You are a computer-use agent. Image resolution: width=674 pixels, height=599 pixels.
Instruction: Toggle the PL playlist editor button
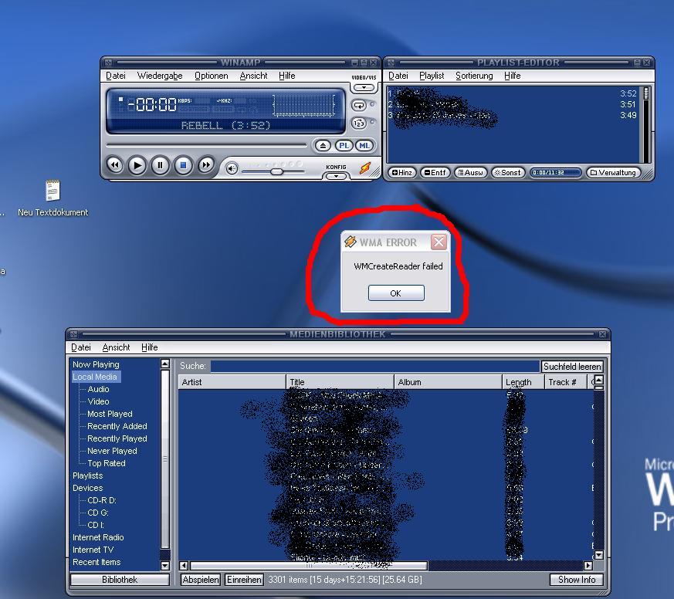(x=344, y=146)
